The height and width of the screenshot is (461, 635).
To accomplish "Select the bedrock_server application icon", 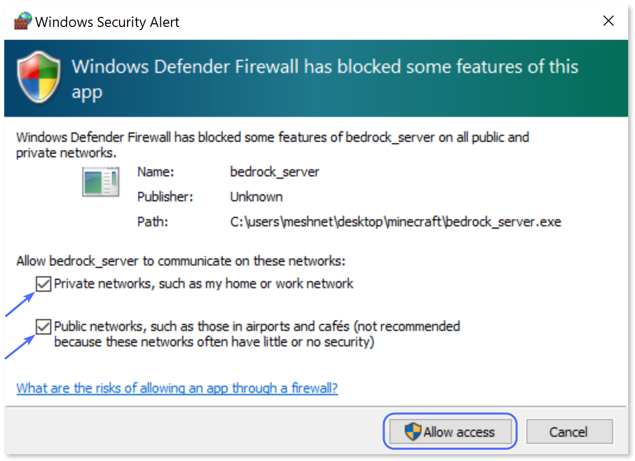I will pos(101,181).
